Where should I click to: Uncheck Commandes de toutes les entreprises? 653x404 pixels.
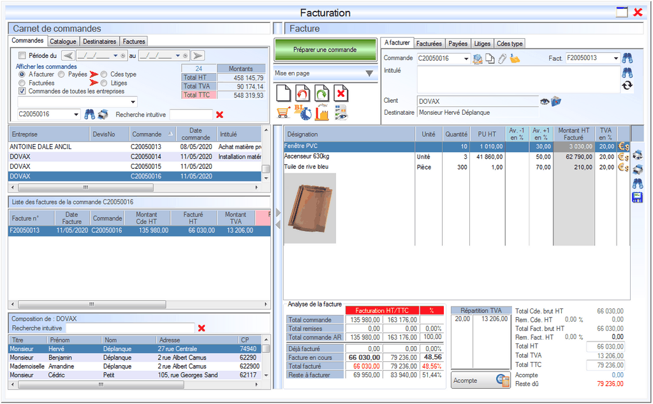coord(22,91)
